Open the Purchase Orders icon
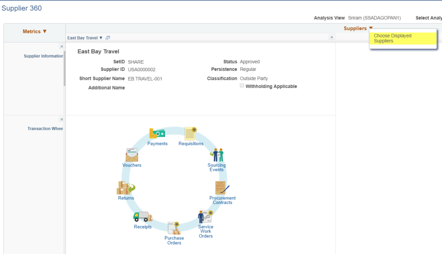The height and width of the screenshot is (254, 442). coord(174,228)
